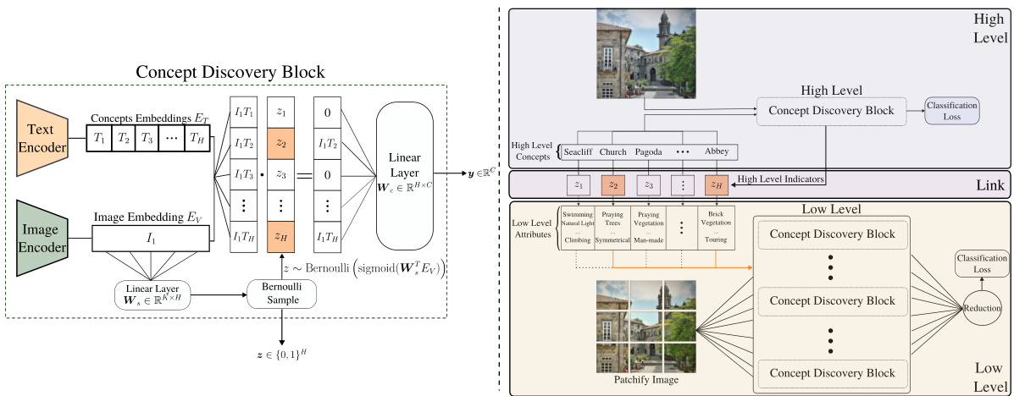Click the Linear Layer W_c block
Image resolution: width=1014 pixels, height=396 pixels.
point(405,174)
